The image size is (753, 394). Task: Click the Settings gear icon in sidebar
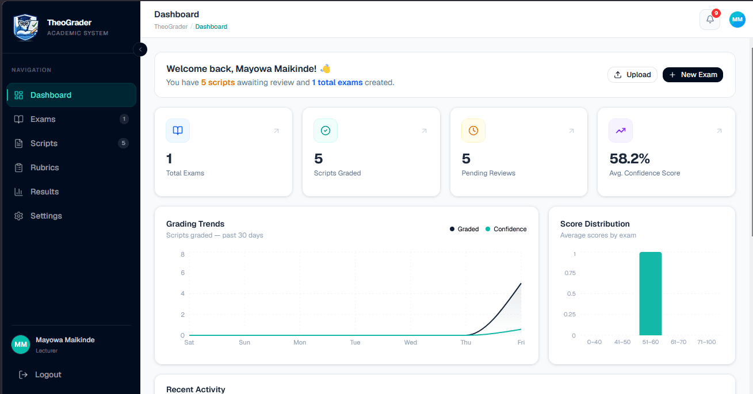coord(18,216)
